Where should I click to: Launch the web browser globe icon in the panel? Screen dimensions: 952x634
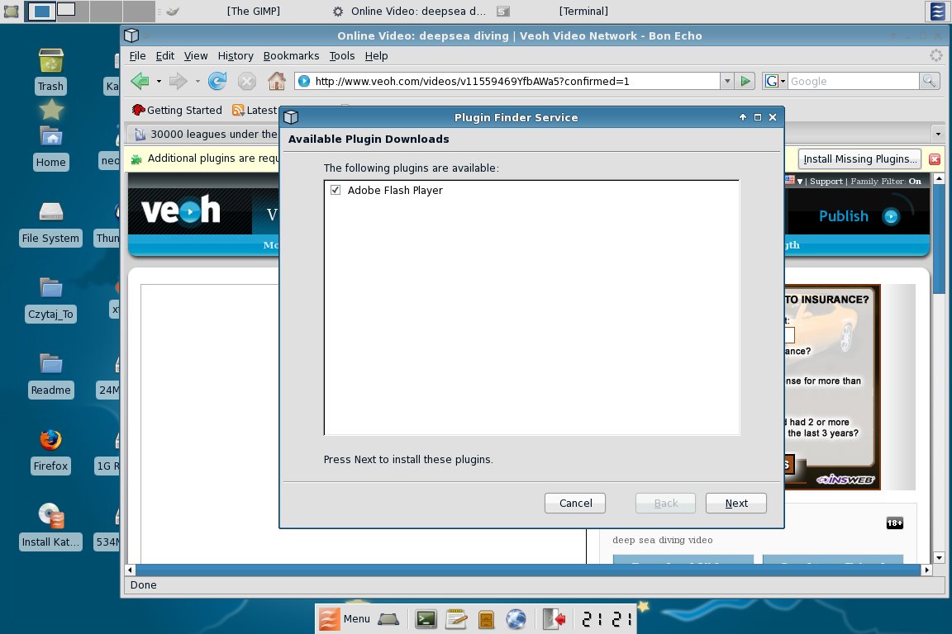[516, 619]
